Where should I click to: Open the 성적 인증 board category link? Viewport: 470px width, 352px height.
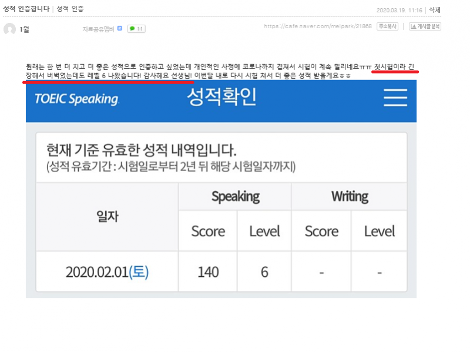pyautogui.click(x=70, y=9)
